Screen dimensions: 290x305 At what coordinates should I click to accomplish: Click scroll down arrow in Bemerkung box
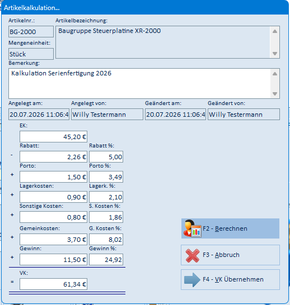pos(275,94)
